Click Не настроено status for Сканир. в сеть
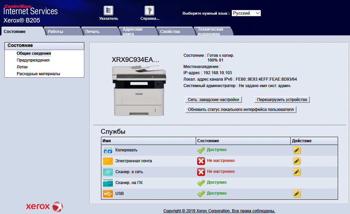Screen dimensions: 350x214 (221, 171)
